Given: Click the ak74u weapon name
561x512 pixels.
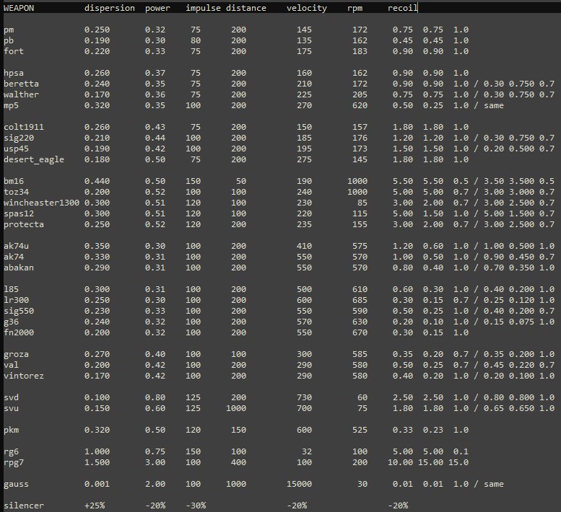Looking at the screenshot, I should tap(16, 246).
